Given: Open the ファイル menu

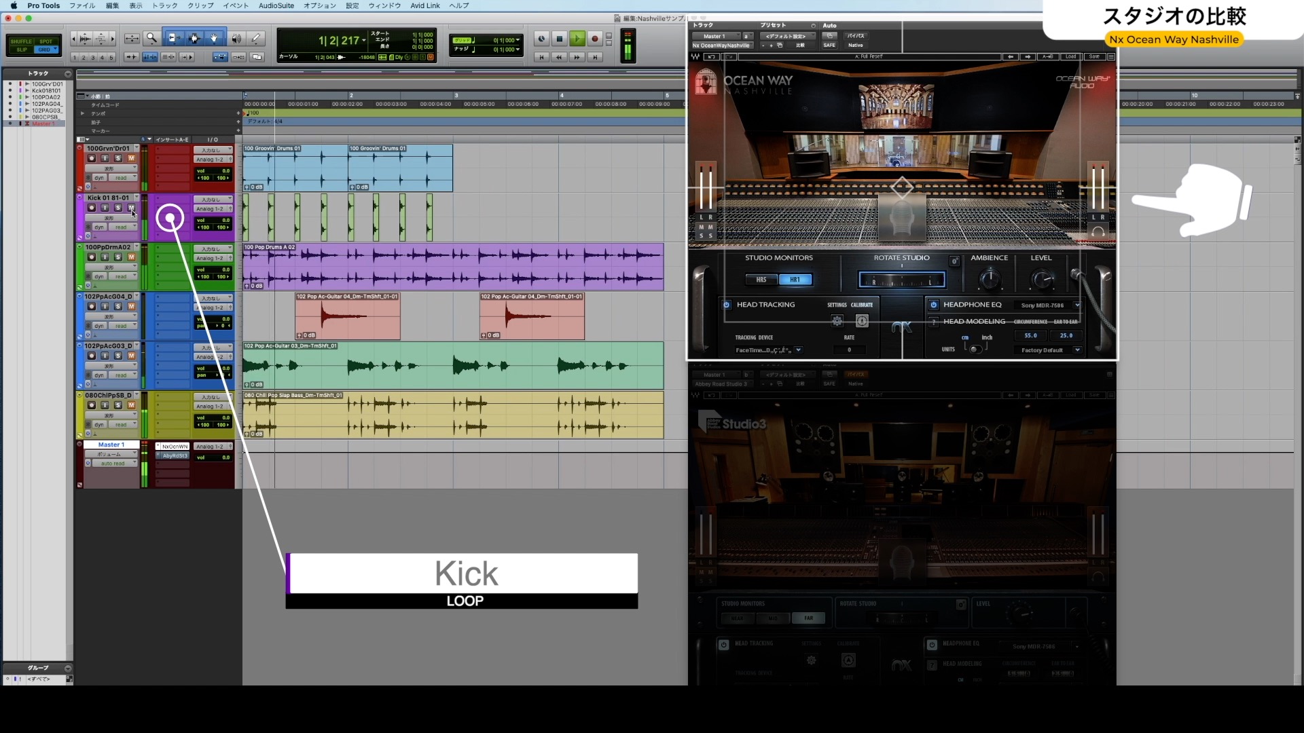Looking at the screenshot, I should [82, 5].
